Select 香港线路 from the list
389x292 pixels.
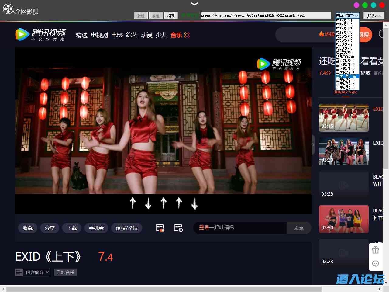343,52
